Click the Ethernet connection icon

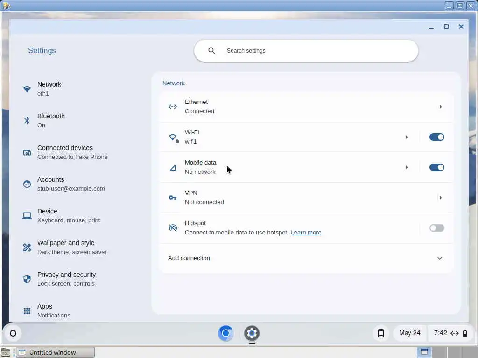[x=173, y=107]
